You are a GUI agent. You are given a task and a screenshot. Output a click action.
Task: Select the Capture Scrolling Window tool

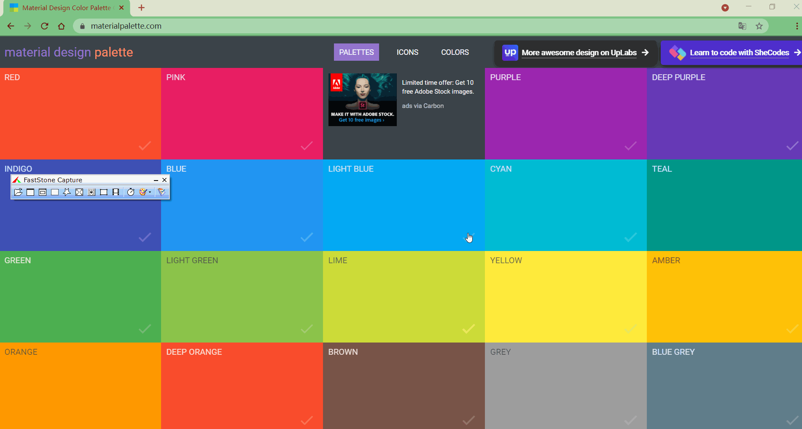click(92, 192)
